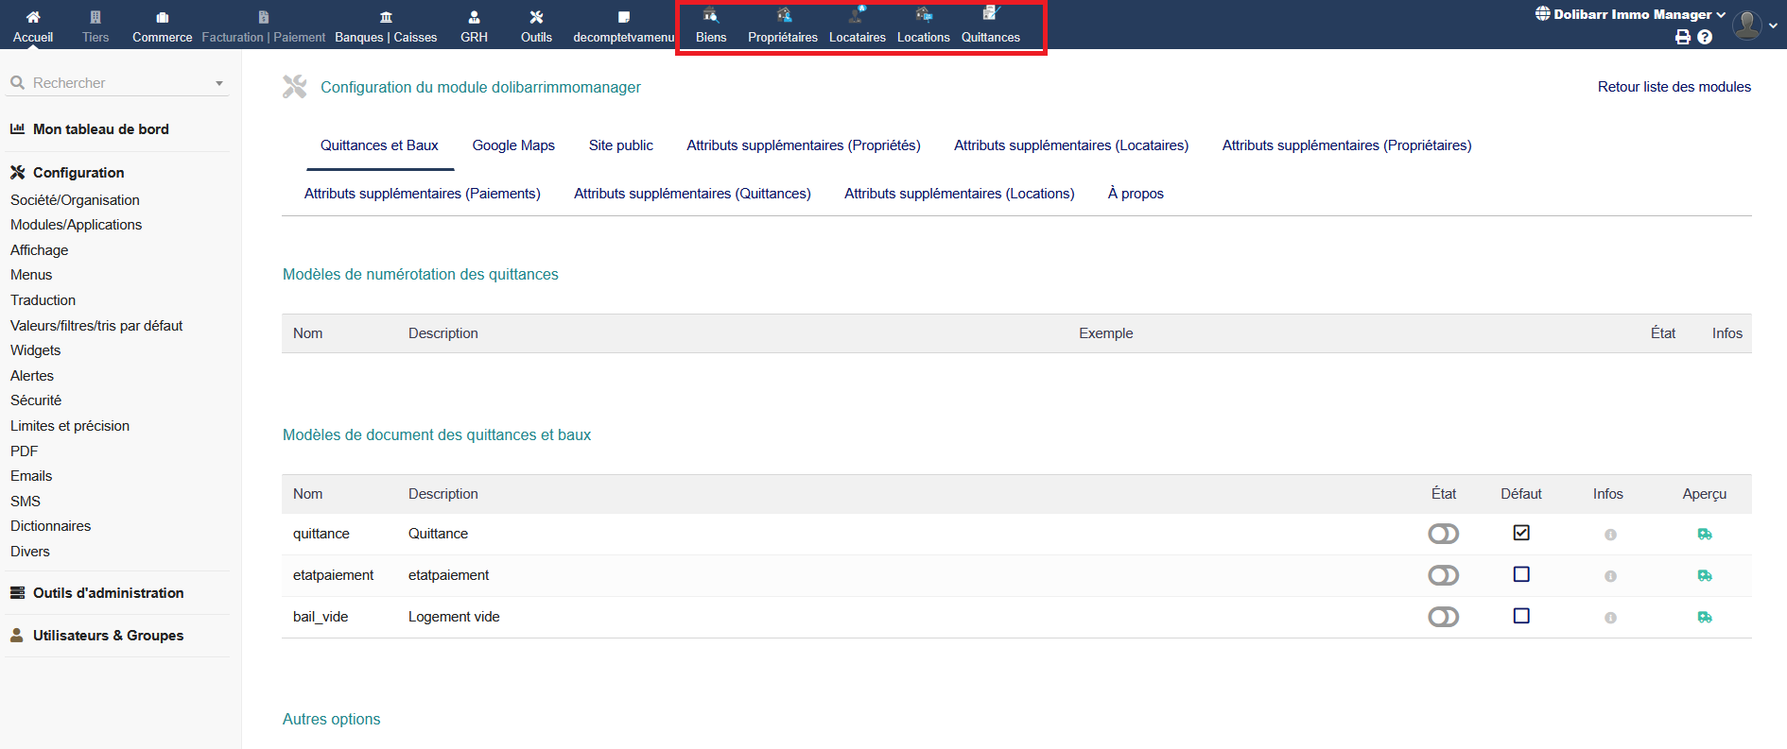The image size is (1787, 749).
Task: Click the print page icon
Action: (1683, 37)
